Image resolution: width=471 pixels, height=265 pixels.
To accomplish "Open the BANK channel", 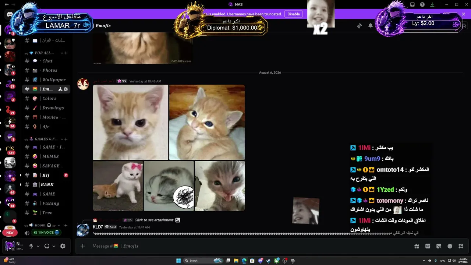I will click(46, 185).
